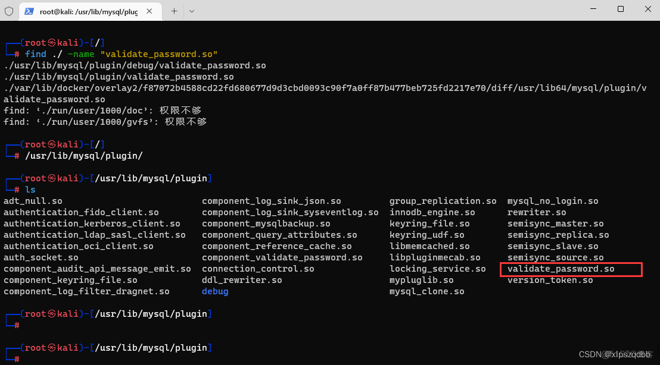Click authentication_kerberos_client.so file name
660x365 pixels.
(92, 224)
